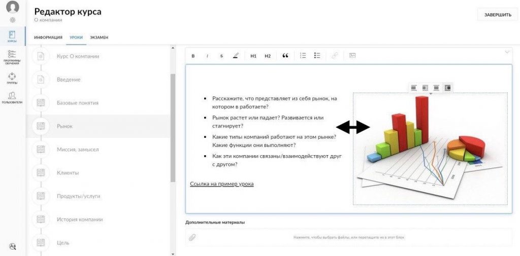The height and width of the screenshot is (256, 520).
Task: Click the lesson list scrollbar thumb
Action: click(x=173, y=128)
